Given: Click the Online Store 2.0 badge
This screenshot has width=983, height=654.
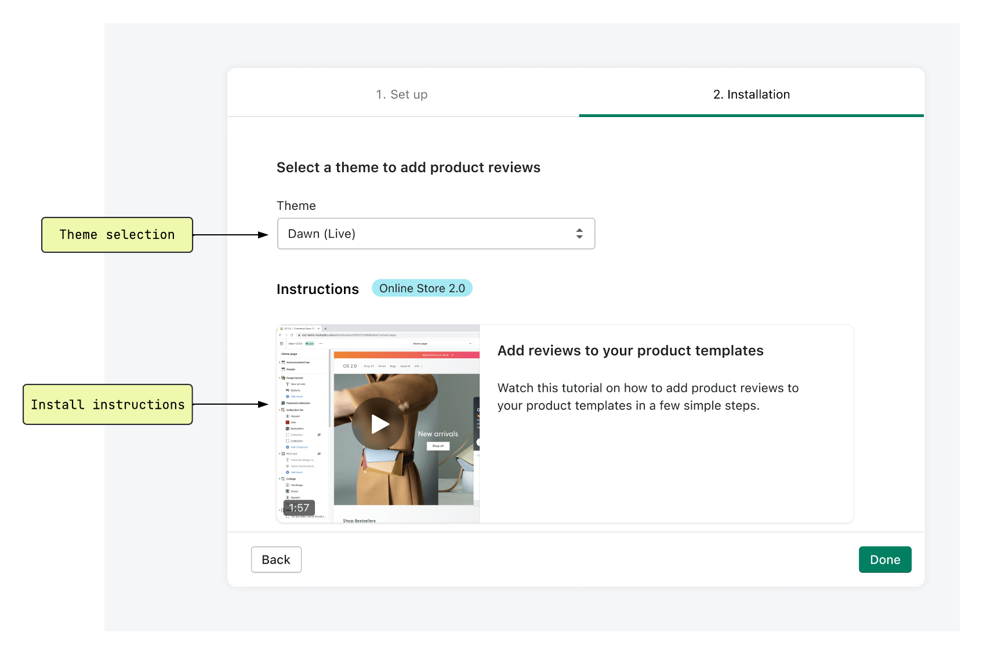Looking at the screenshot, I should 422,288.
